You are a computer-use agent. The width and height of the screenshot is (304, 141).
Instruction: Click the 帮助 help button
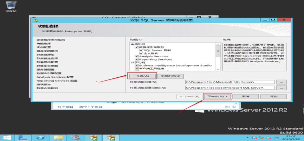pyautogui.click(x=273, y=96)
